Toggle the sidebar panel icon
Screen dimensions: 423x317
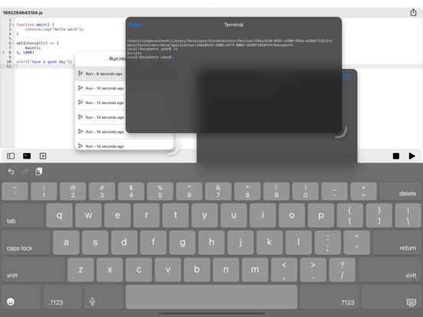[x=11, y=156]
